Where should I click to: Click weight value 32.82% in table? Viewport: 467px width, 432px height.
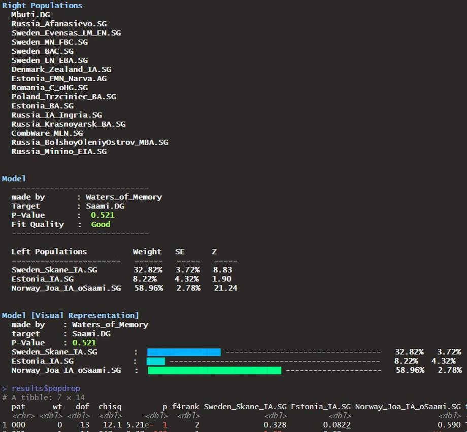coord(148,270)
